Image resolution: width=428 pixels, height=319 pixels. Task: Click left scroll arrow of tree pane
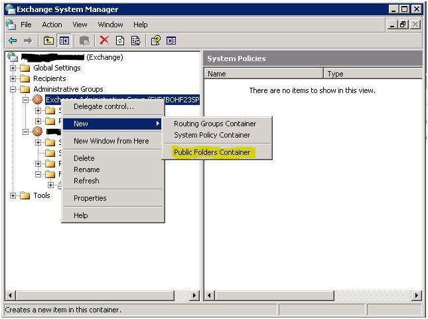coord(11,295)
